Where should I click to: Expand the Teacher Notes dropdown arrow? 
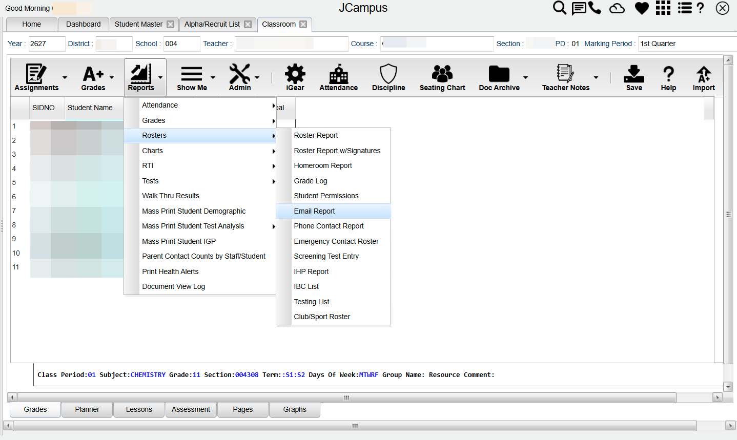pos(596,77)
